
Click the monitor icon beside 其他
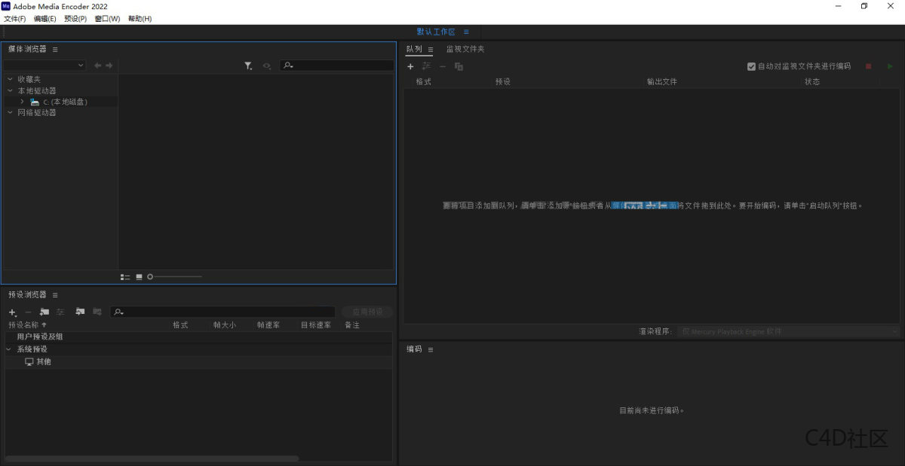point(29,362)
